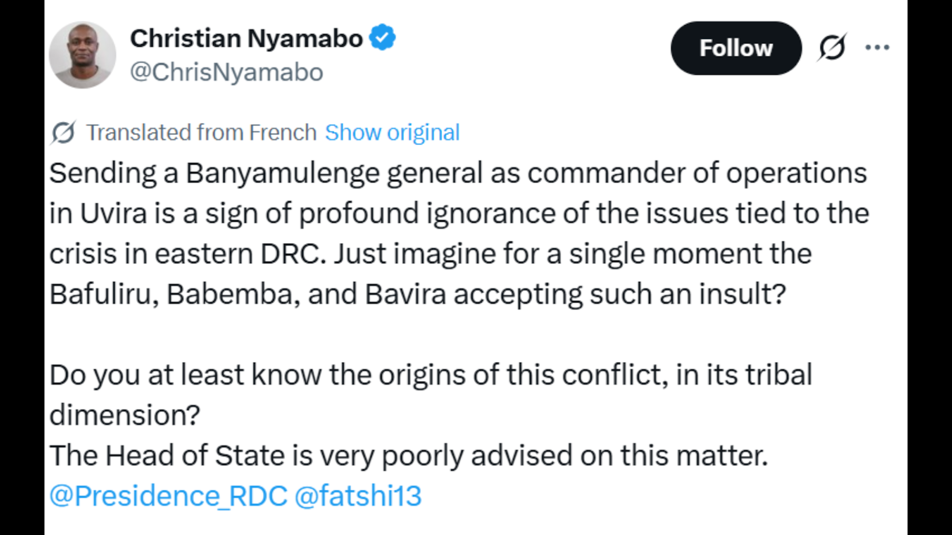Open the @Presidence_RDC mention

point(169,496)
